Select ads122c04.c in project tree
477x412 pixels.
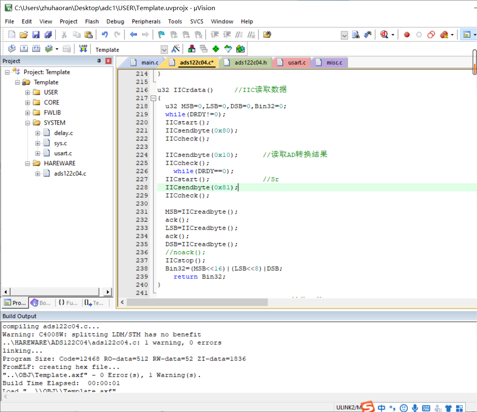click(70, 173)
